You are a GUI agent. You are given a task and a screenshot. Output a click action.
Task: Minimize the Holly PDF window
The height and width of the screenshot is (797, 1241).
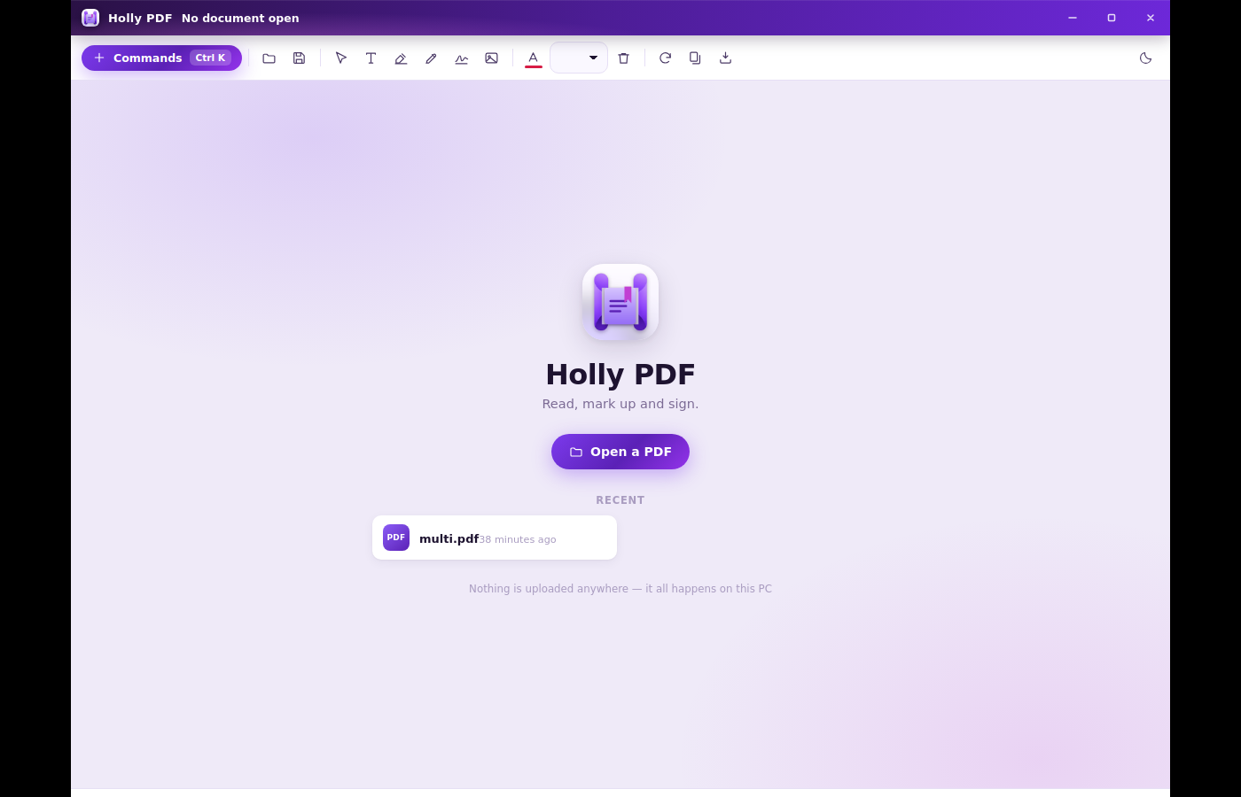(x=1073, y=18)
